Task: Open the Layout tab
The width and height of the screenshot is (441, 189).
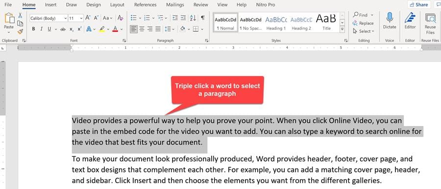Action: click(117, 5)
